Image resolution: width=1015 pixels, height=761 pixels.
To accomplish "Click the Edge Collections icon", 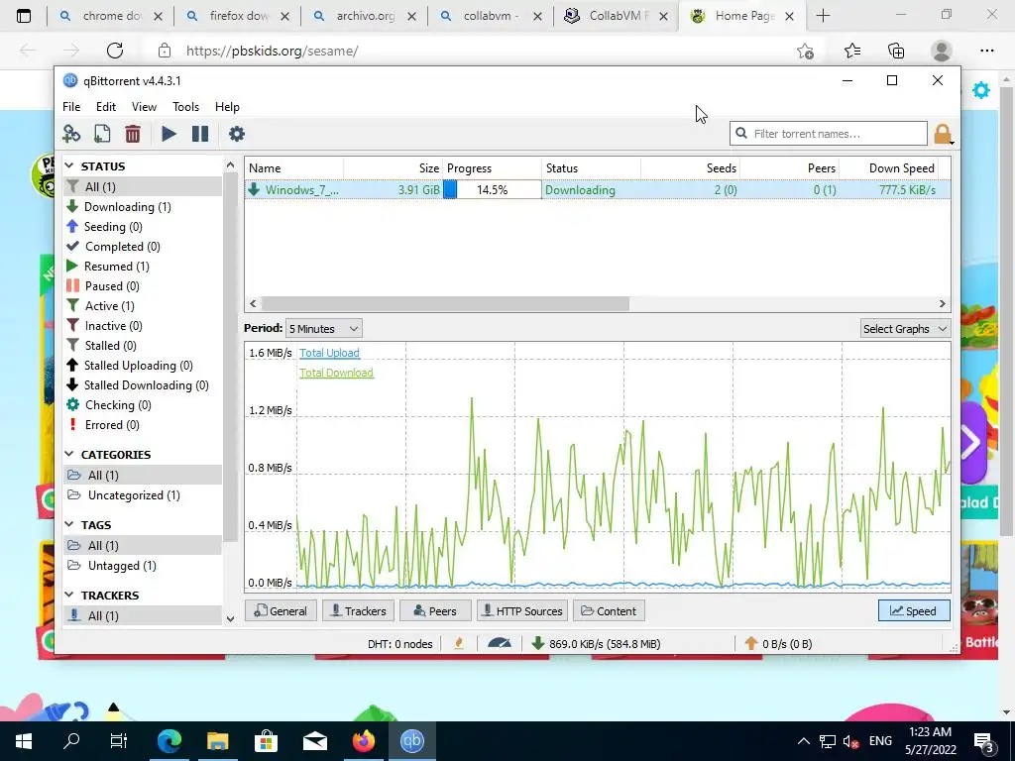I will coord(896,51).
